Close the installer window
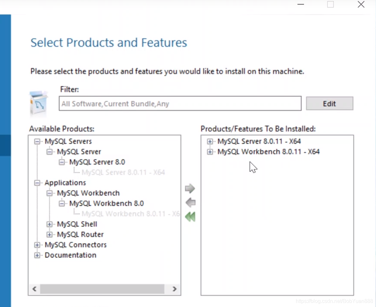This screenshot has height=307, width=376. tap(361, 4)
